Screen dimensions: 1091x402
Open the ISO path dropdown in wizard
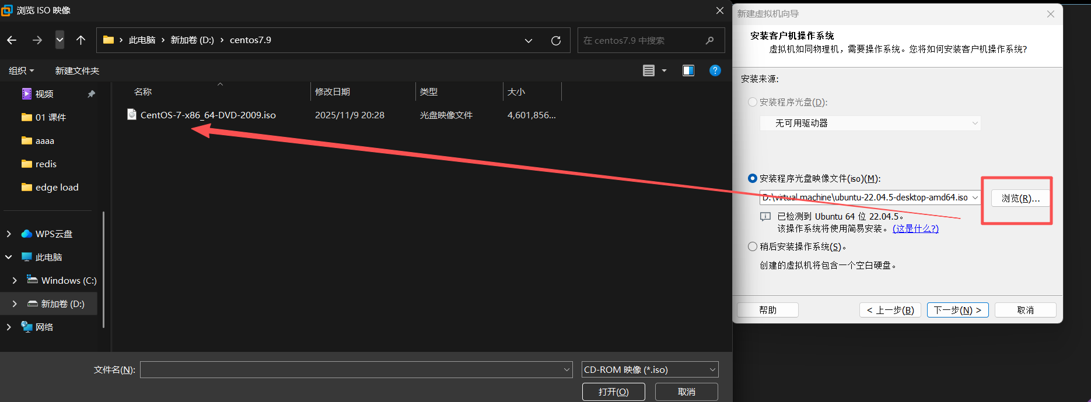point(975,198)
